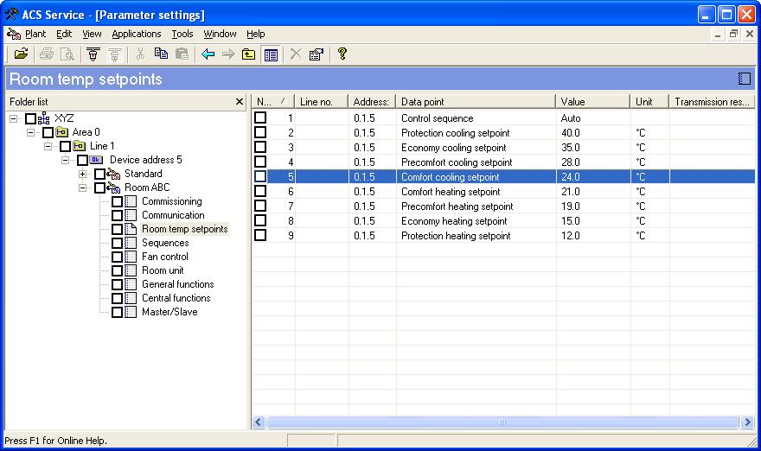Click the Room ABC application icon in tree
Screen dimensions: 761x451
[x=113, y=187]
